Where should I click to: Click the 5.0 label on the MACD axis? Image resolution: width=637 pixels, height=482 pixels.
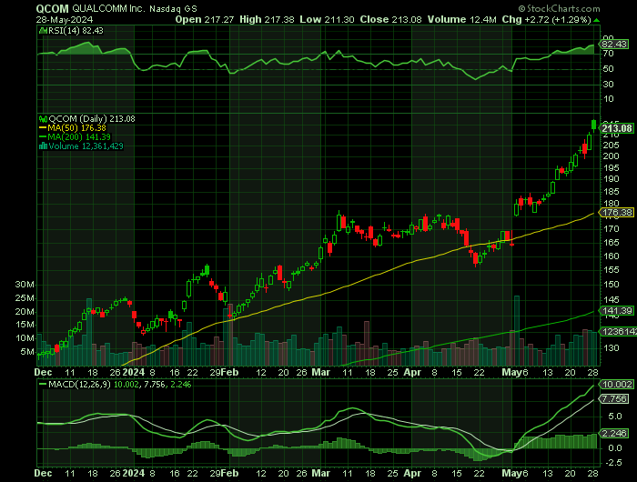[615, 417]
